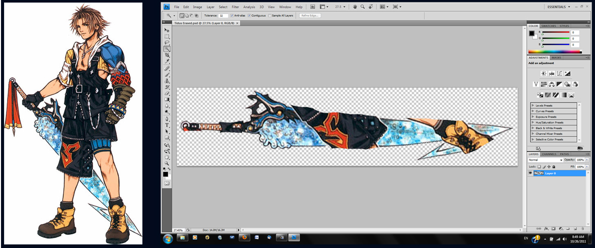Open the Filter menu
The width and height of the screenshot is (595, 248).
coord(235,7)
